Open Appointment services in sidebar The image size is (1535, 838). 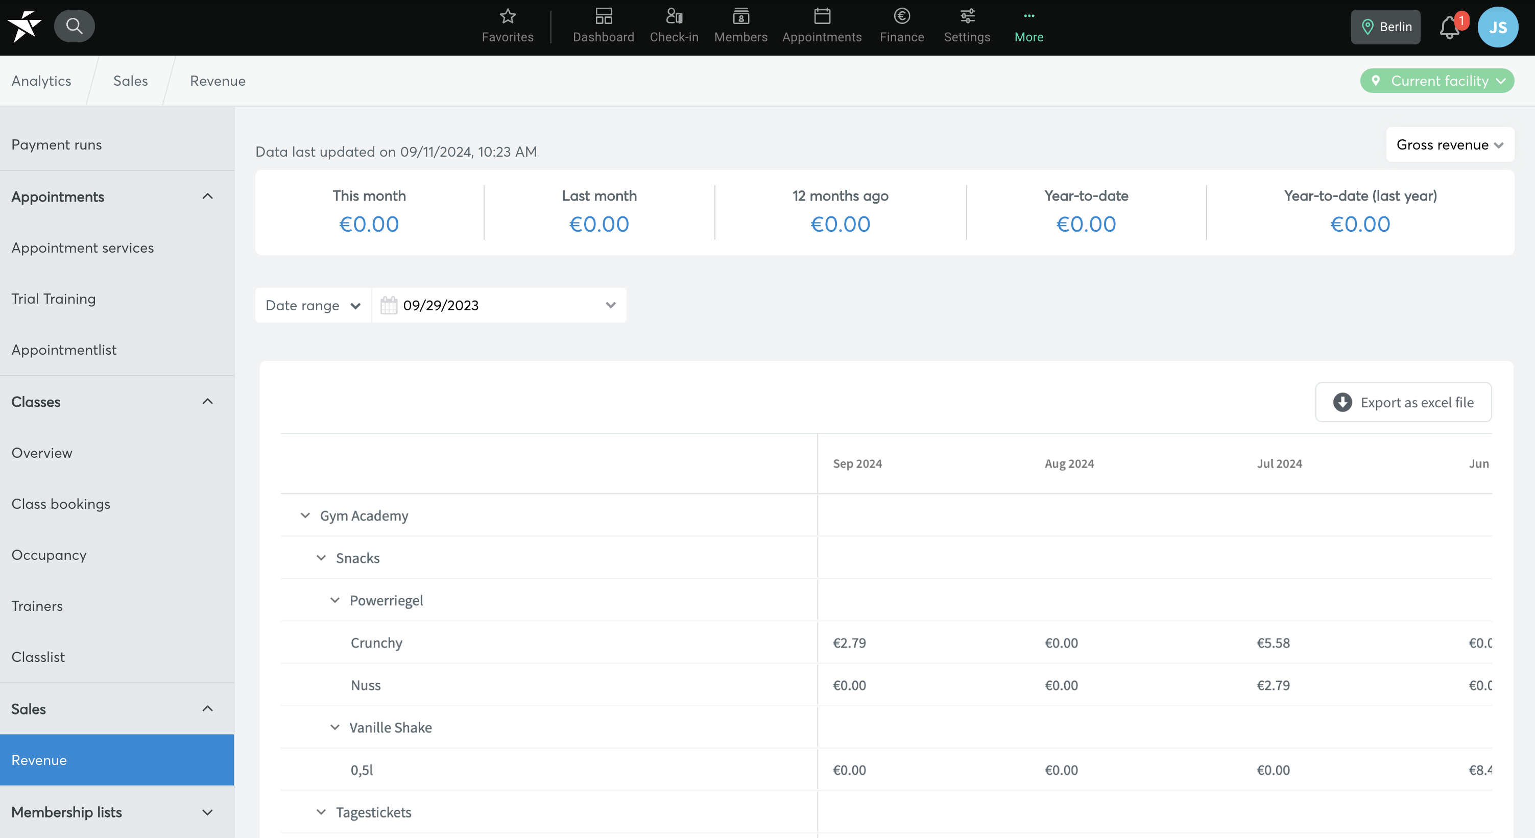point(117,248)
